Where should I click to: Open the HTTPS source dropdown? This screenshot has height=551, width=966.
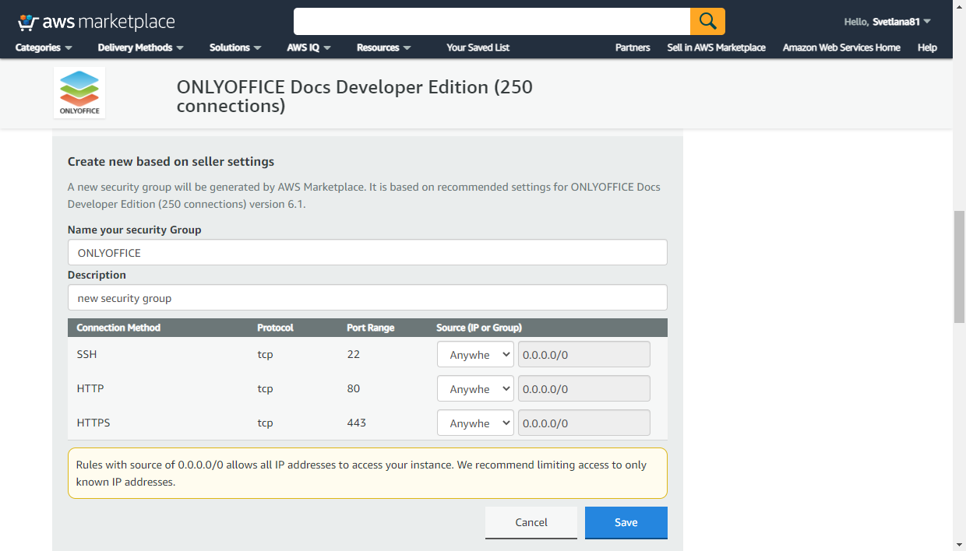(x=475, y=423)
